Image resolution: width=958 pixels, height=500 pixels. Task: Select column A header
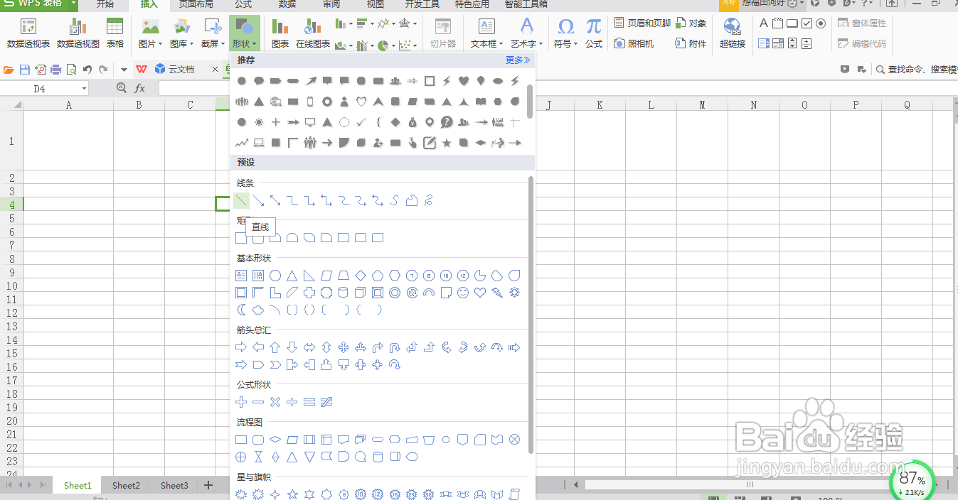[x=69, y=105]
